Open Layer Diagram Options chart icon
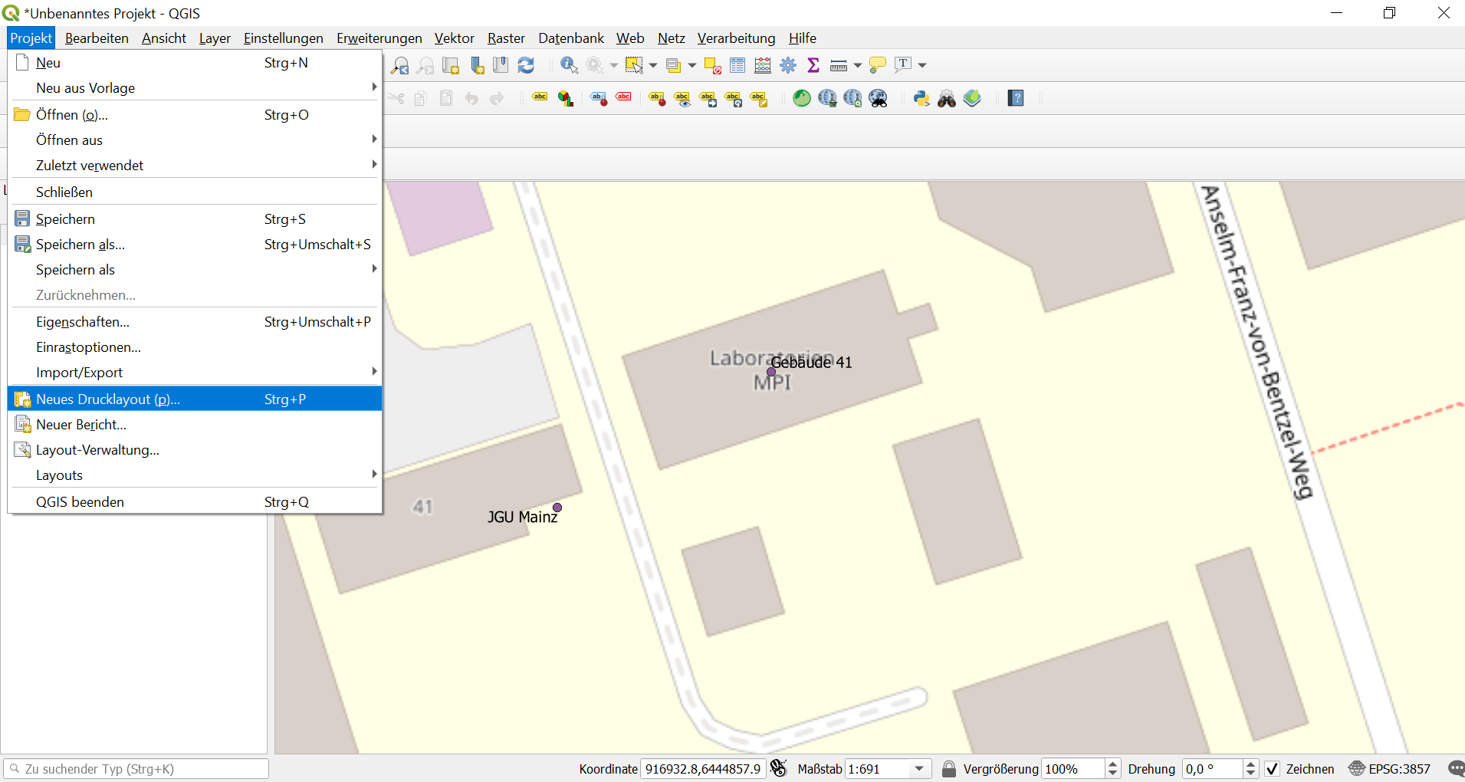Screen dimensions: 1465x782 [x=566, y=98]
